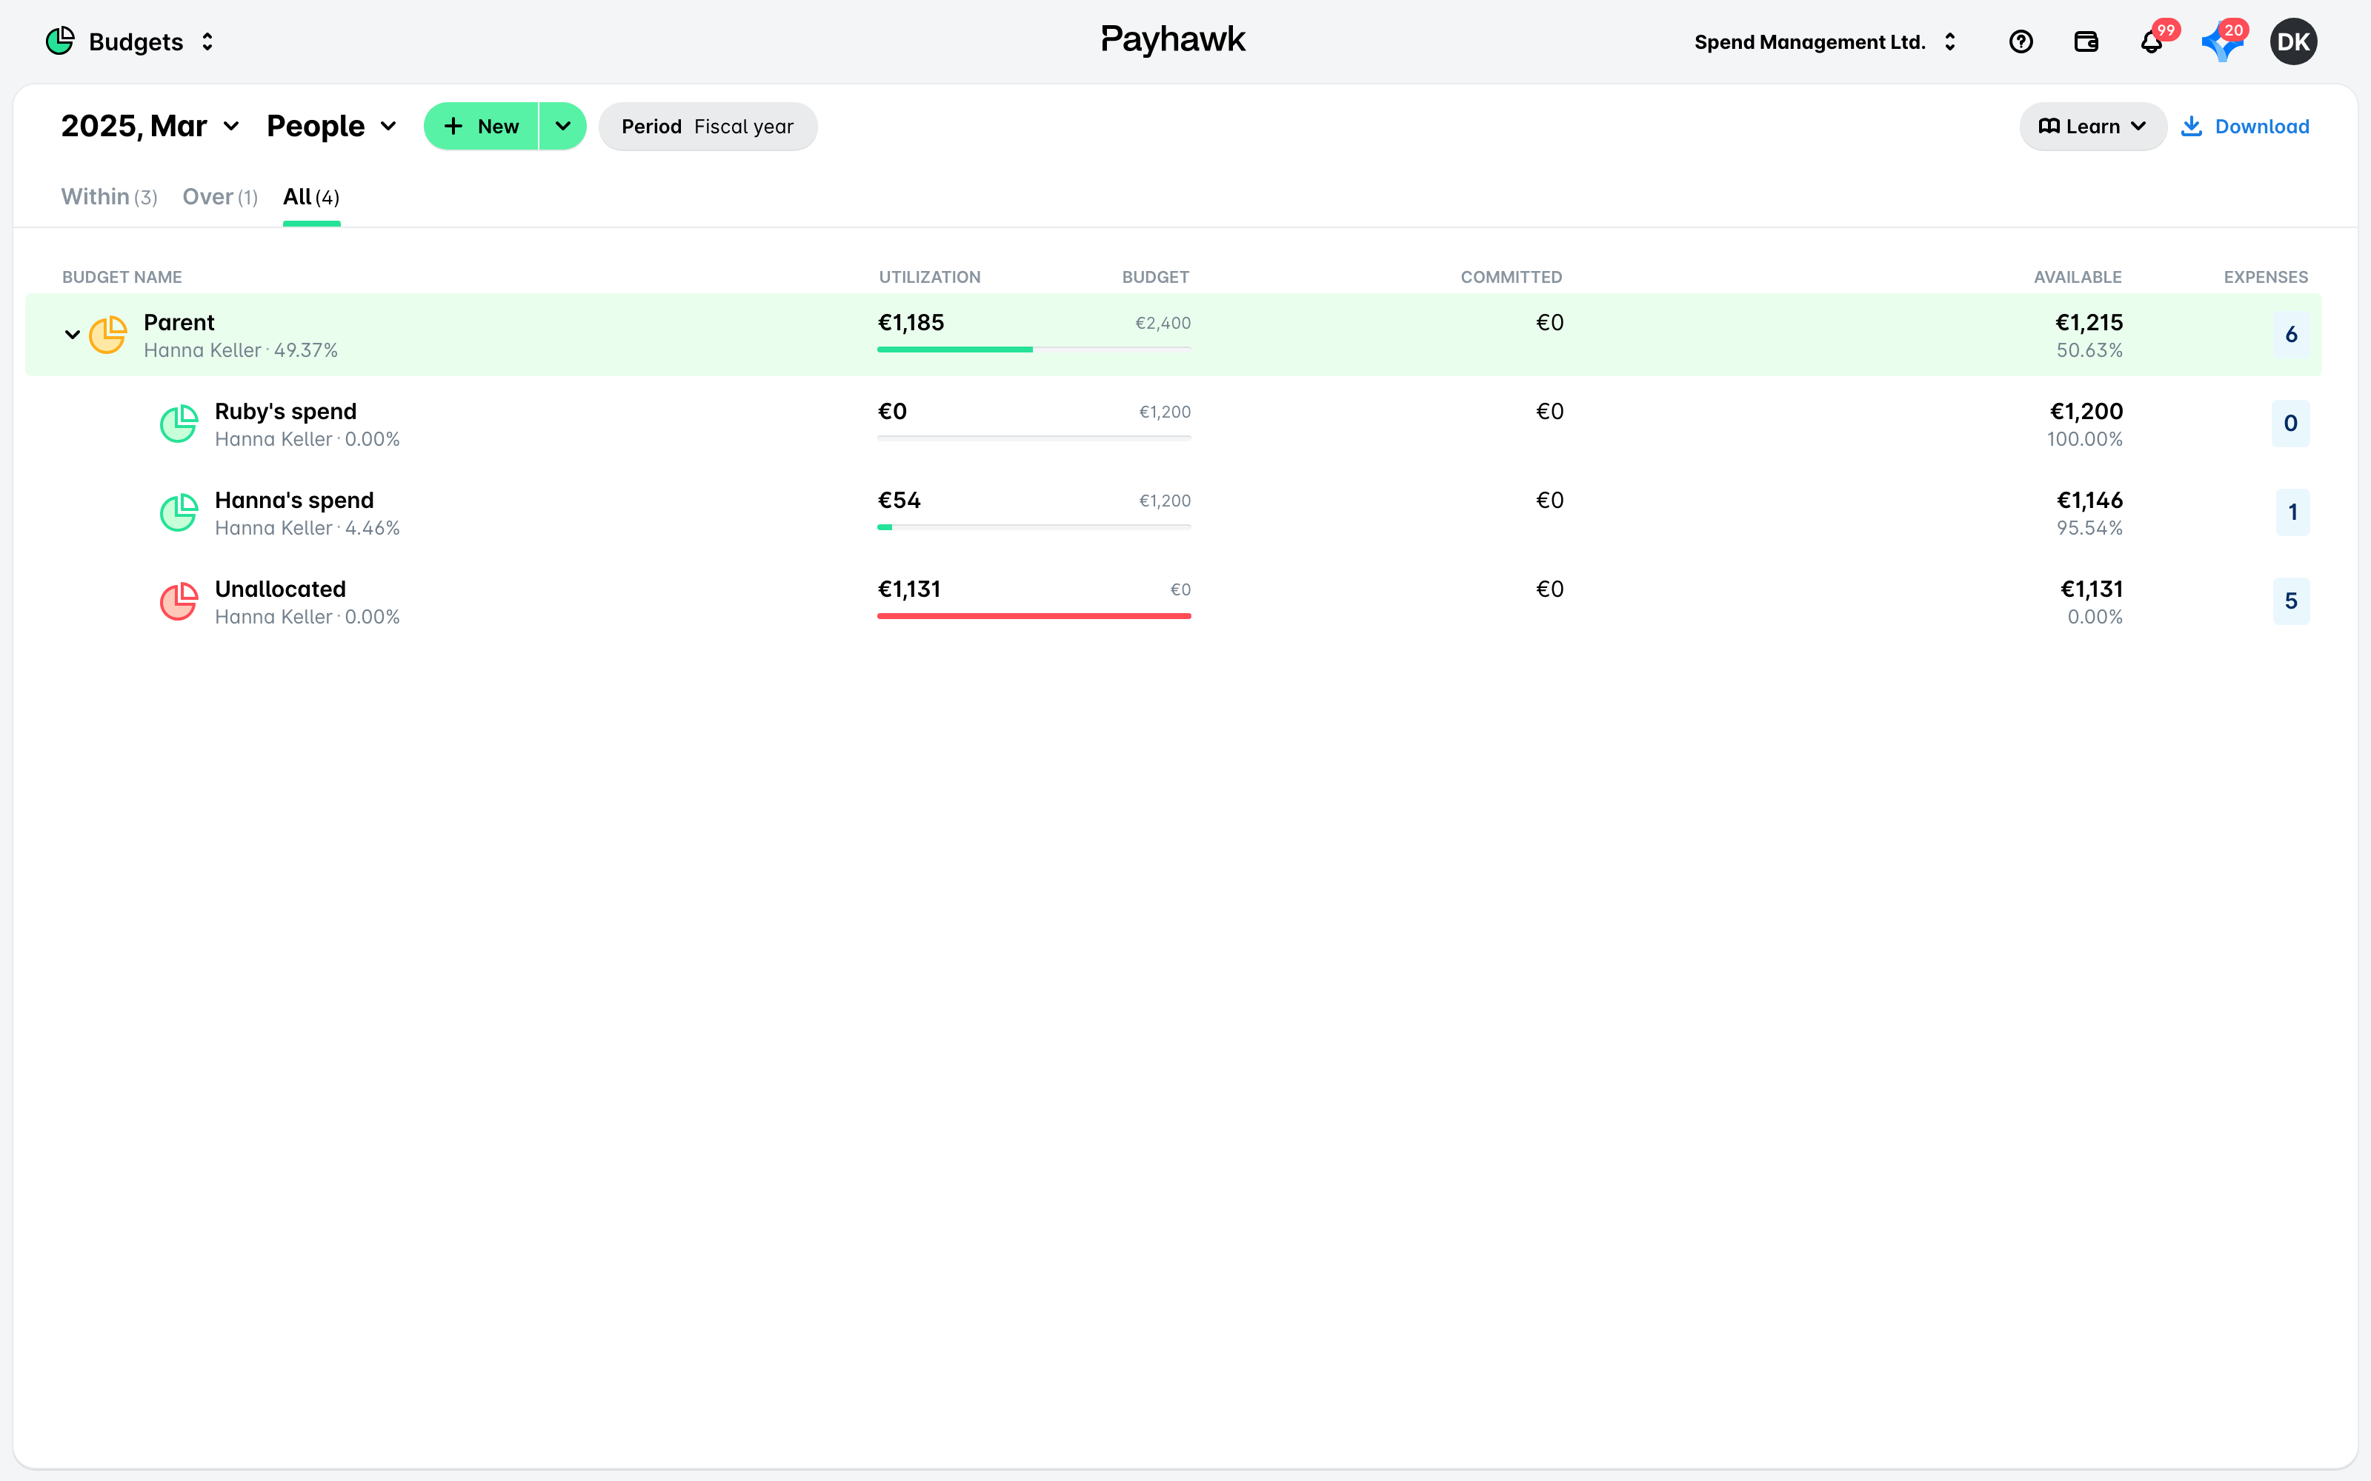Click Hanna's spend green pie icon

(x=179, y=512)
